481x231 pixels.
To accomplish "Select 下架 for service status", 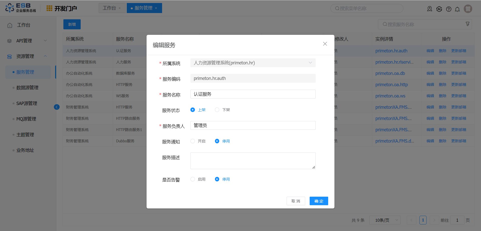I will pos(217,110).
